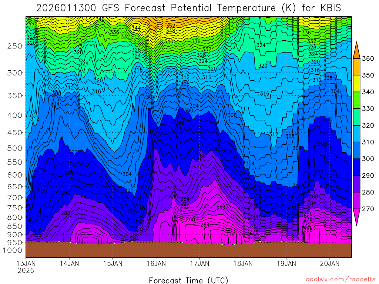Click the dark orange arrow above 360 on colorbar
Image resolution: width=379 pixels, height=284 pixels.
(357, 52)
